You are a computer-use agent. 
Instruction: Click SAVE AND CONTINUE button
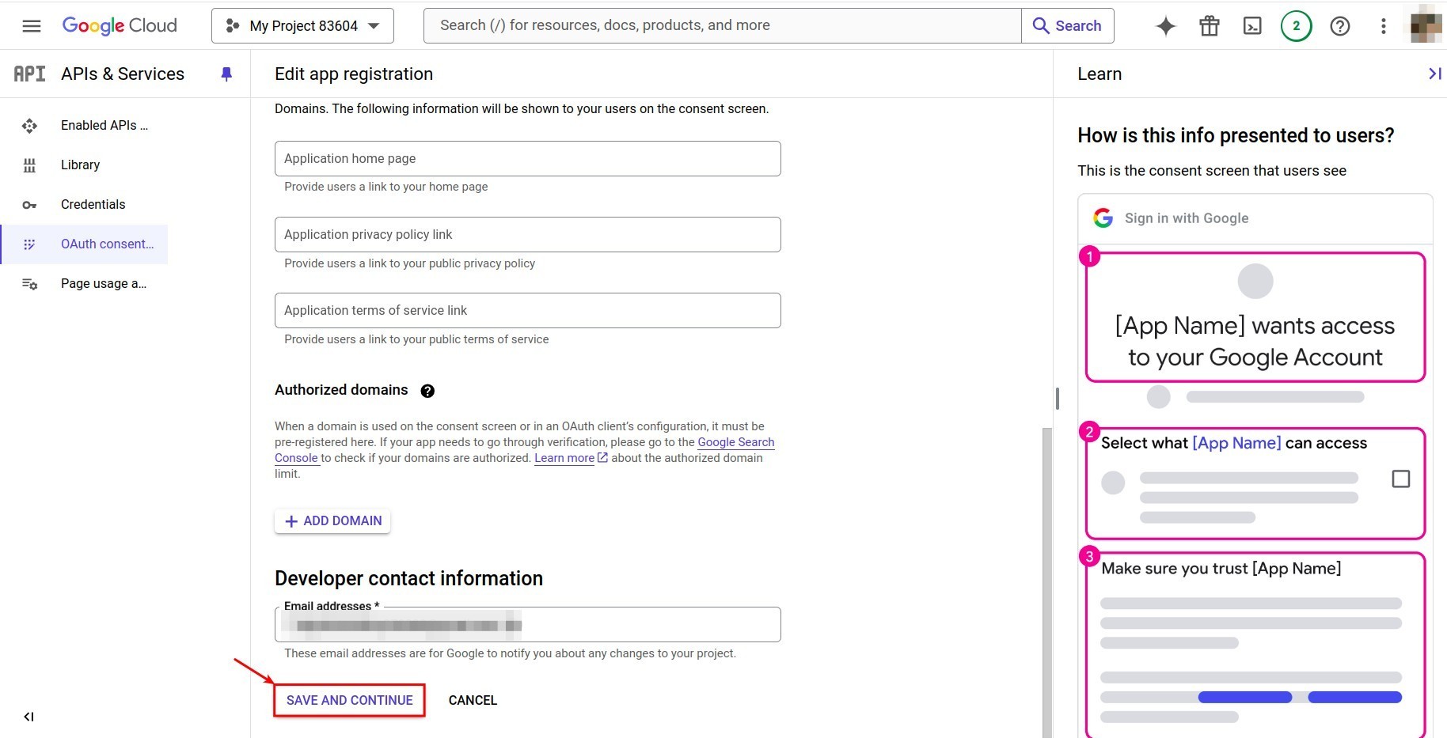pyautogui.click(x=349, y=700)
